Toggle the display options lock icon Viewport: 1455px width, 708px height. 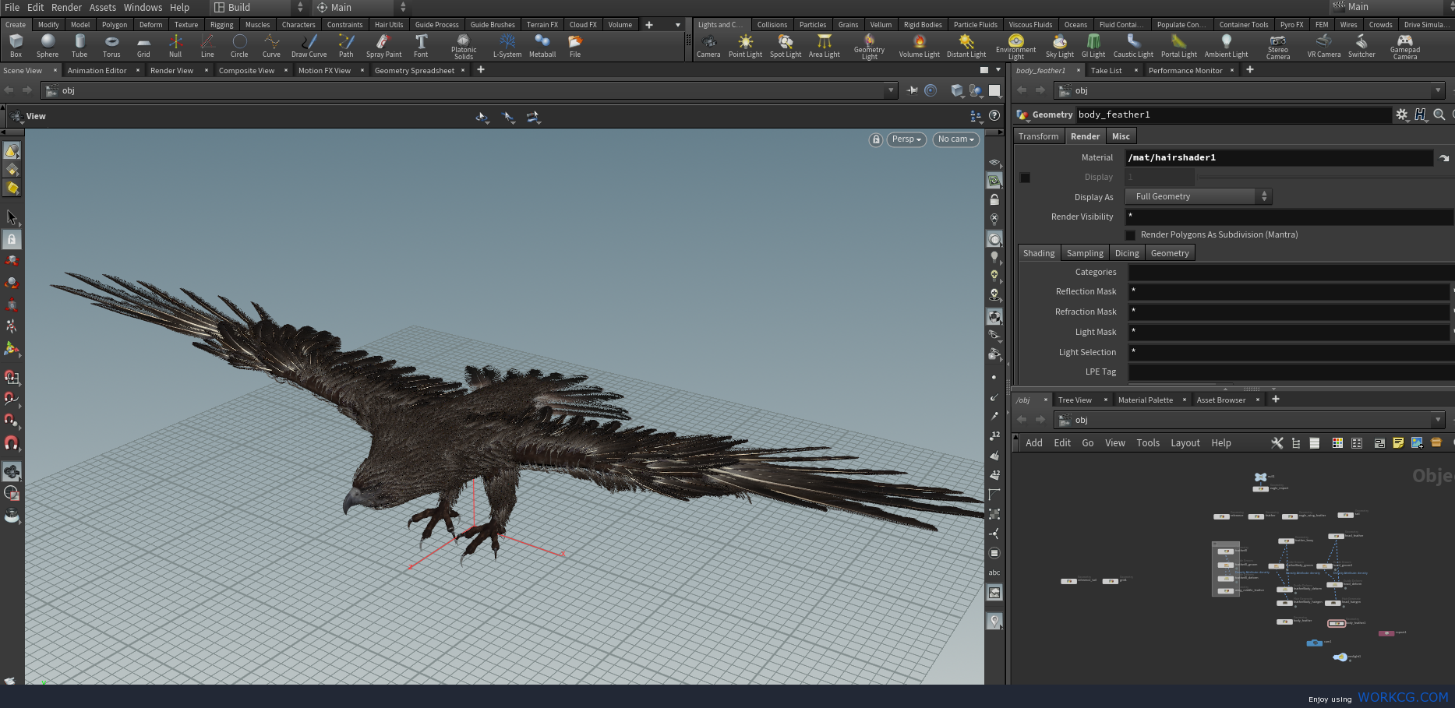click(994, 199)
